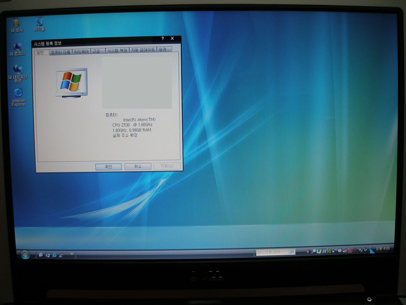Click Internet Explorer in the quick launch bar
This screenshot has width=406, height=305.
pos(54,255)
